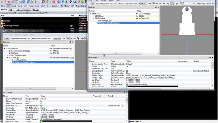Back NifSkope: click the Top view icon
Viewport: 218px width, 123px height.
point(64,38)
